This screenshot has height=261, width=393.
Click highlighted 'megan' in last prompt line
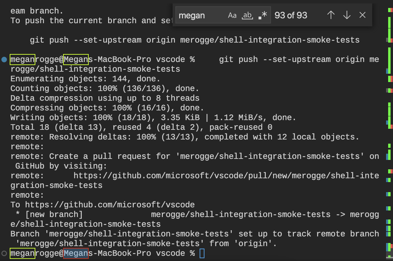coord(23,253)
